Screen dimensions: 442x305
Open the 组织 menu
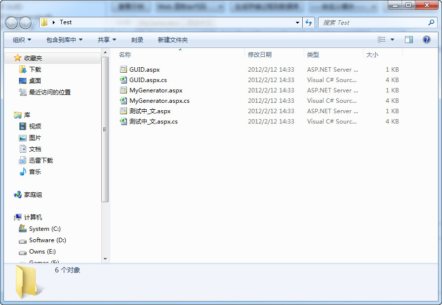pyautogui.click(x=22, y=40)
